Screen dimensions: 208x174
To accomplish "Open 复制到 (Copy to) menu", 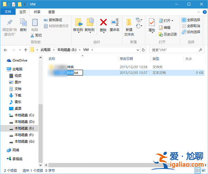I will point(90,25).
